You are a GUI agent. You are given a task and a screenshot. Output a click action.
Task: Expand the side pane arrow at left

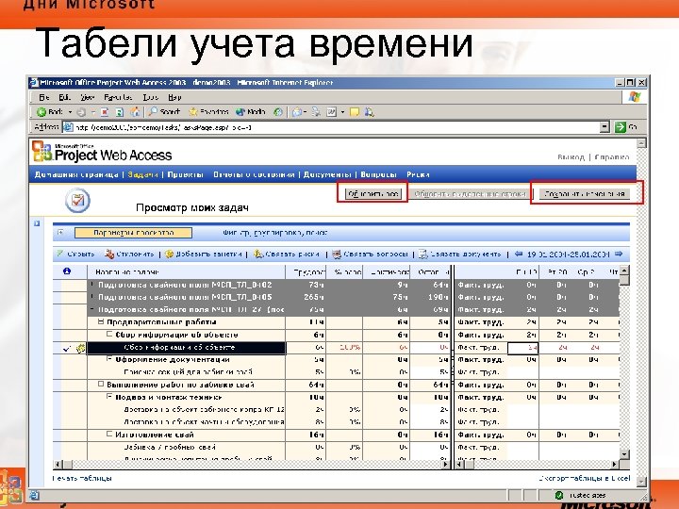coord(37,223)
